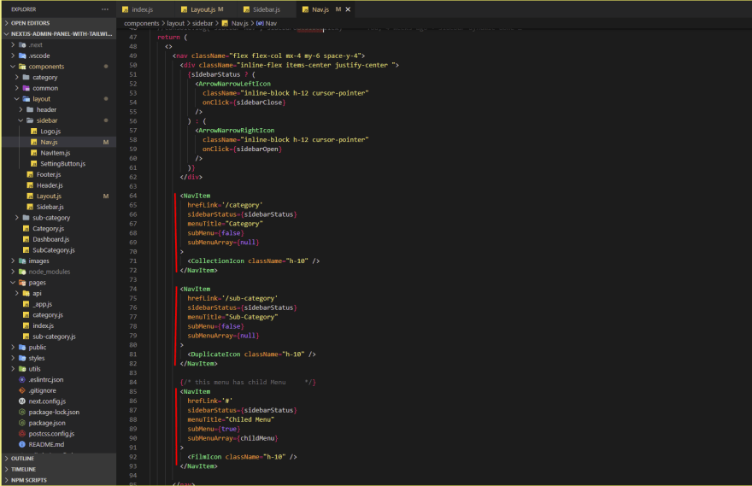
Task: Click the components breadcrumb
Action: (142, 23)
